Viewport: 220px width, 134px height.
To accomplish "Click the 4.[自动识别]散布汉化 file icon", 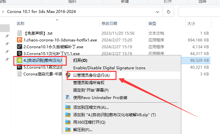I will click(20, 60).
